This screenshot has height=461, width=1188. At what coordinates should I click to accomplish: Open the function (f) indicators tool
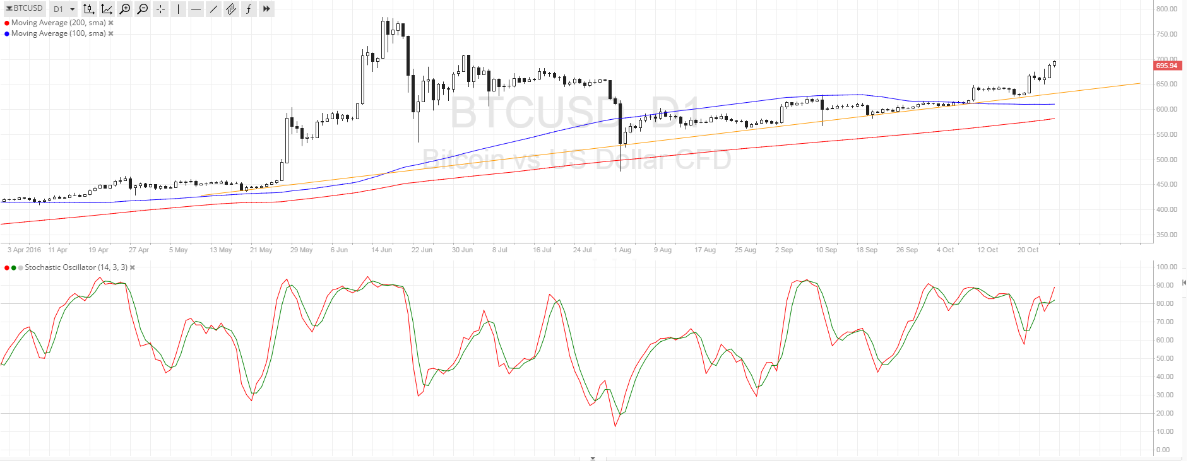[249, 9]
